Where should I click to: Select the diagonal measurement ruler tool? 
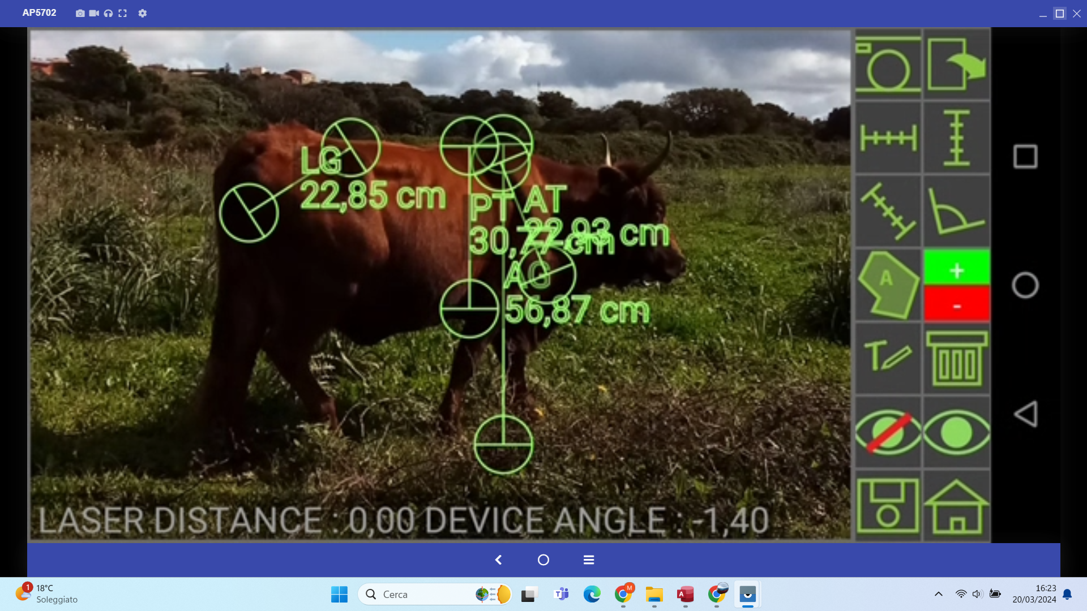click(x=887, y=212)
